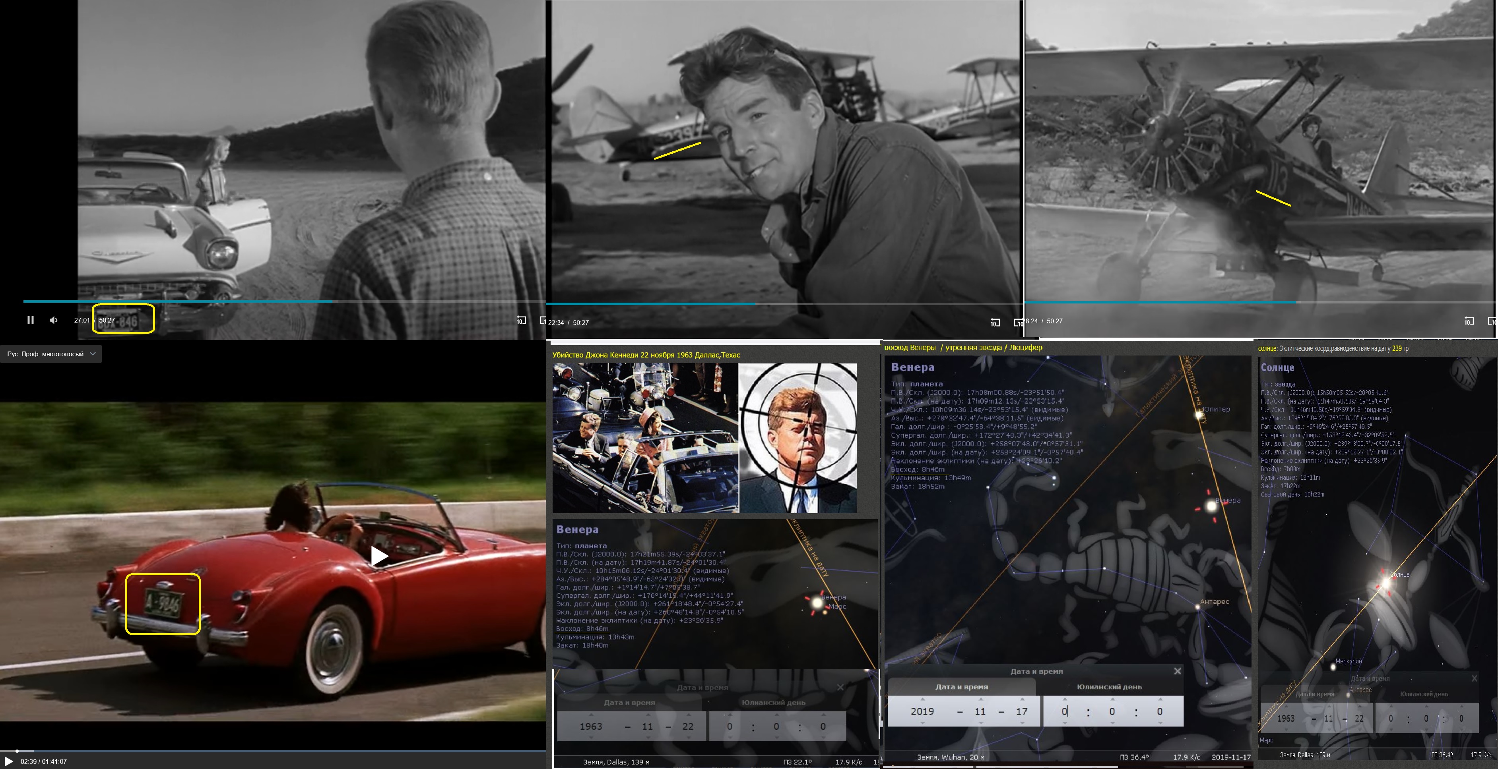Click the Kennedy motorcade photo thumbnail
The width and height of the screenshot is (1498, 769).
pos(645,438)
